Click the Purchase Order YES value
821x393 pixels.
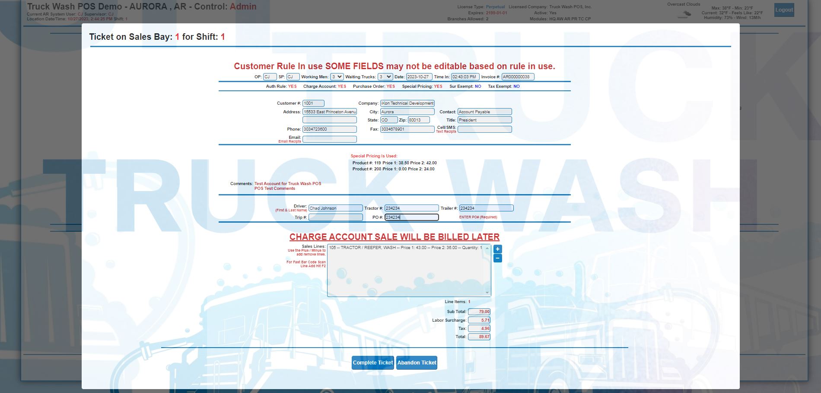[x=391, y=86]
